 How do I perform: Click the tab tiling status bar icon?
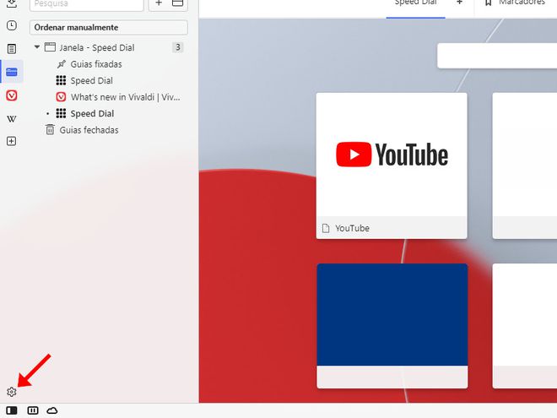pyautogui.click(x=33, y=410)
